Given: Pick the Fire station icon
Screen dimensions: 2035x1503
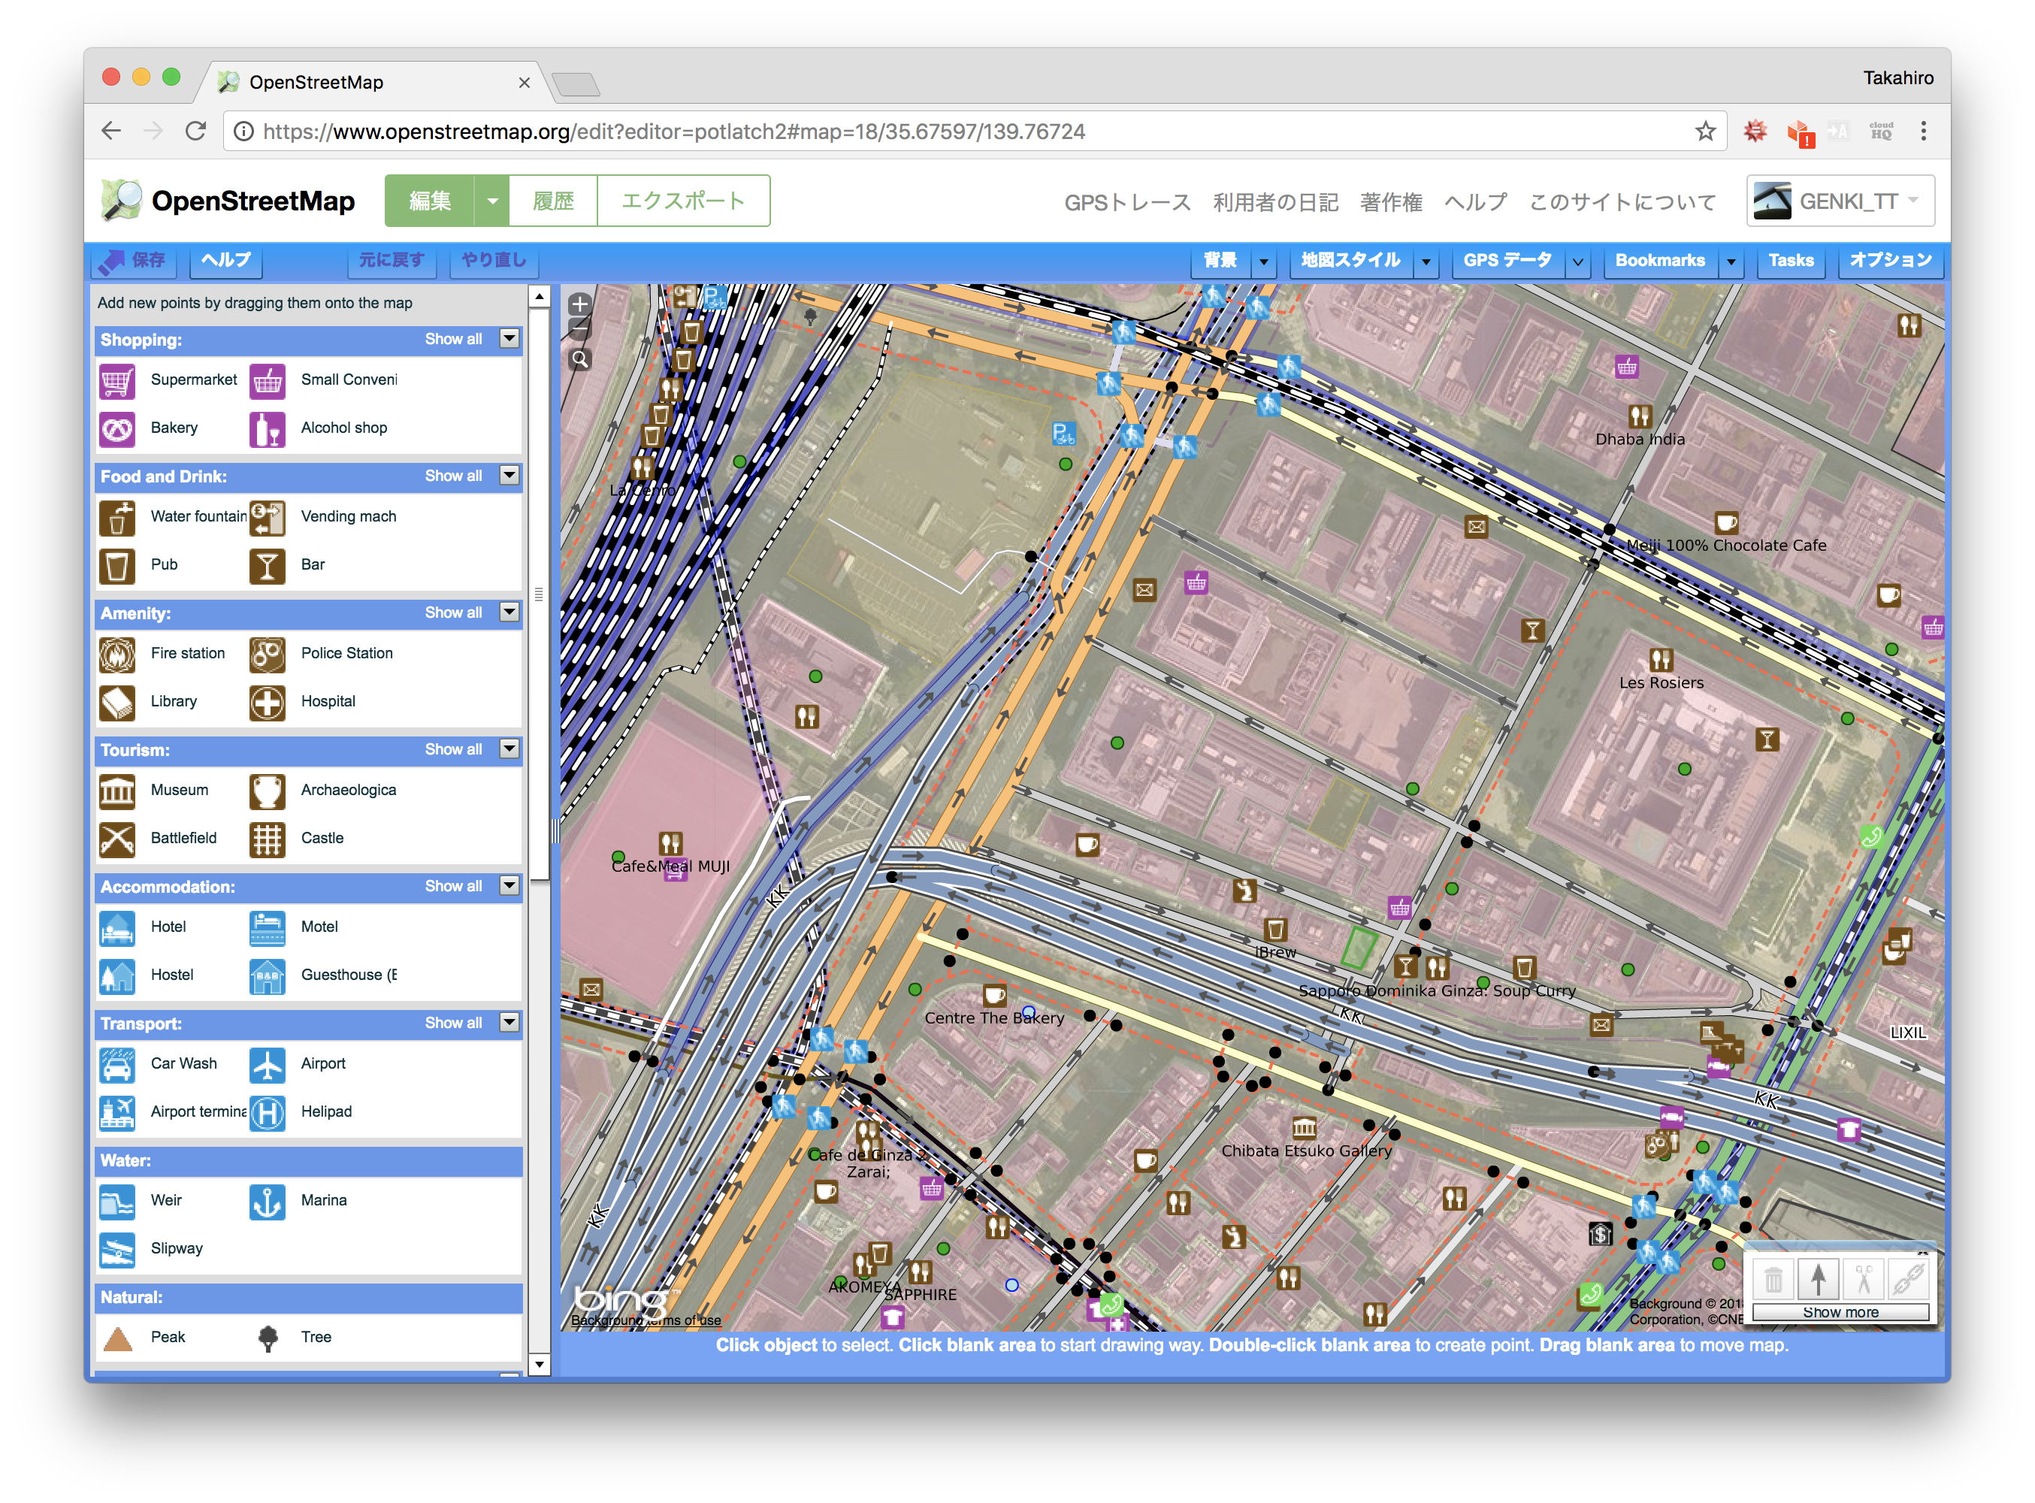Looking at the screenshot, I should [117, 654].
